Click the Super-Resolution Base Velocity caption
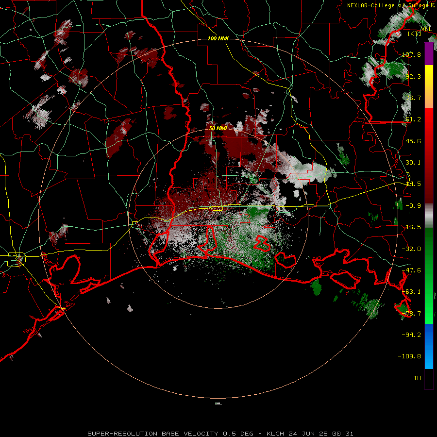437x437 pixels. point(220,434)
